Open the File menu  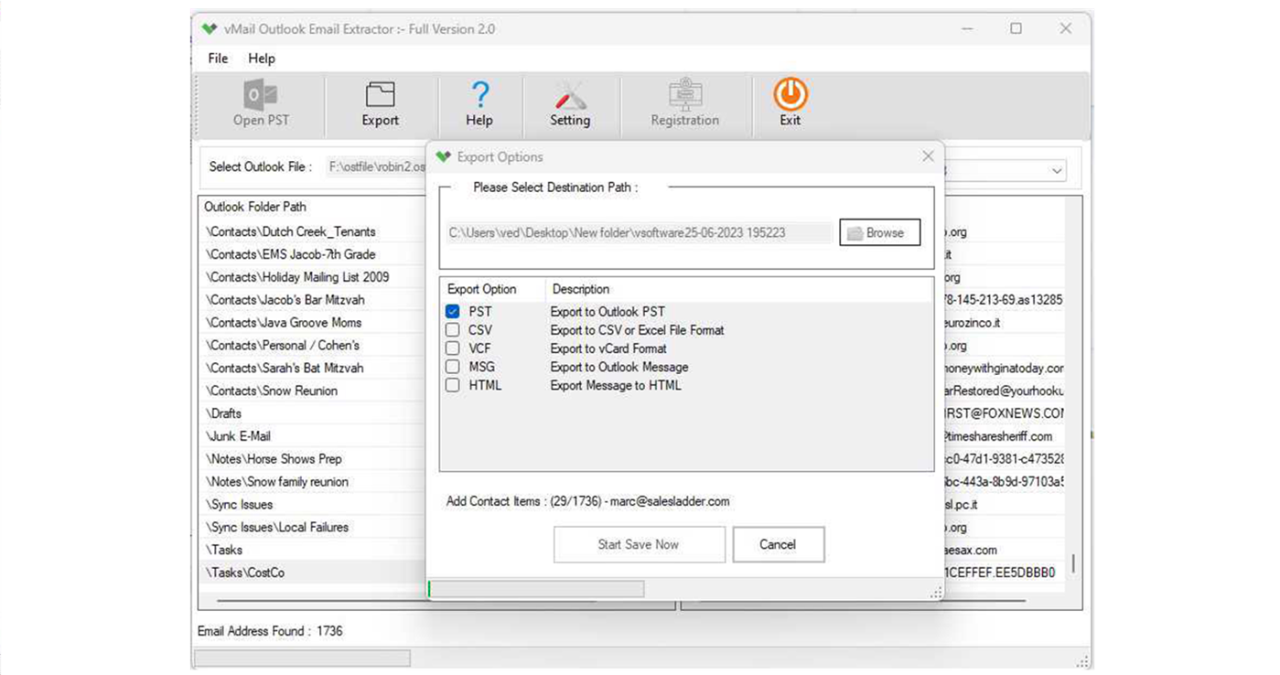coord(218,58)
